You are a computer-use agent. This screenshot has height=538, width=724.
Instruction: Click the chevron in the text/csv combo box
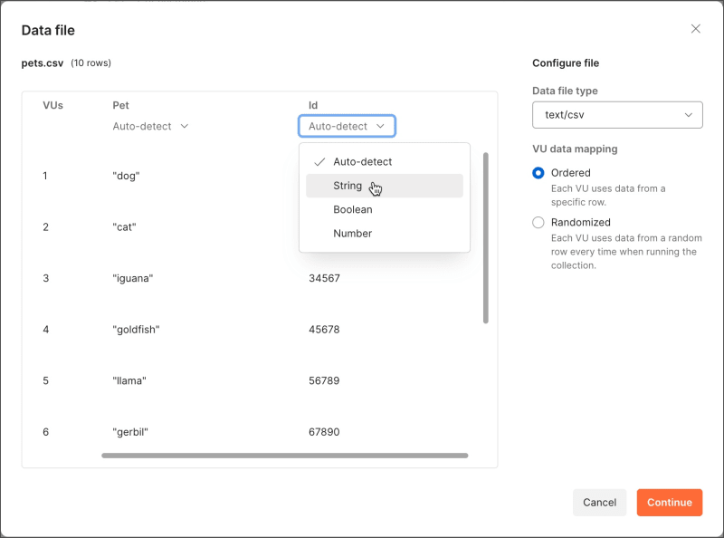[689, 115]
